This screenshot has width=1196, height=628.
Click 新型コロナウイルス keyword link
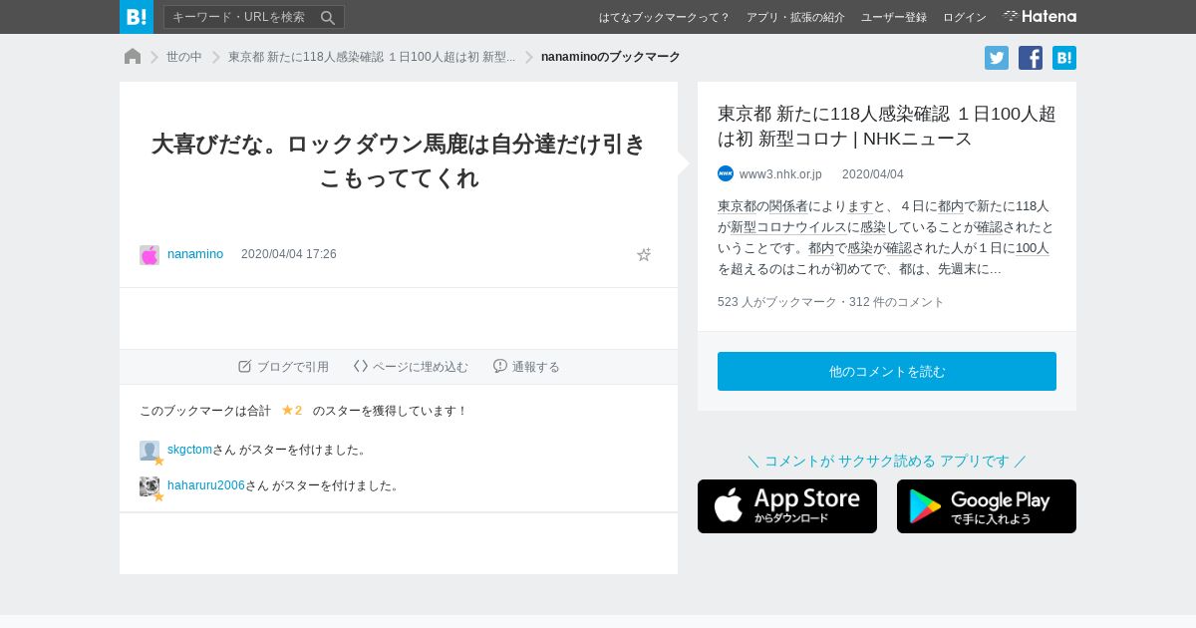[x=788, y=227]
